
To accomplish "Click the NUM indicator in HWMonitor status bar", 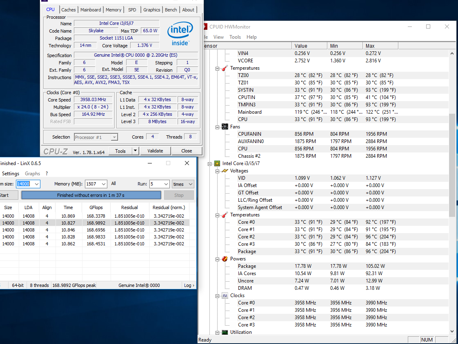I will click(427, 340).
